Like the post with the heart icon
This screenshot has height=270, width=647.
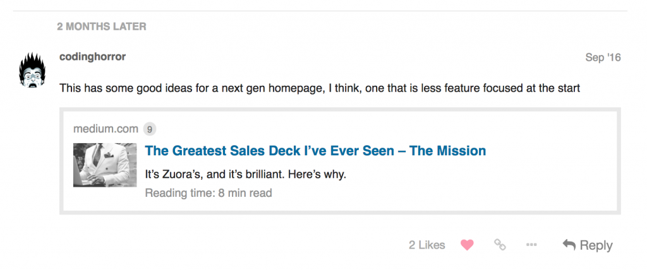(x=467, y=245)
